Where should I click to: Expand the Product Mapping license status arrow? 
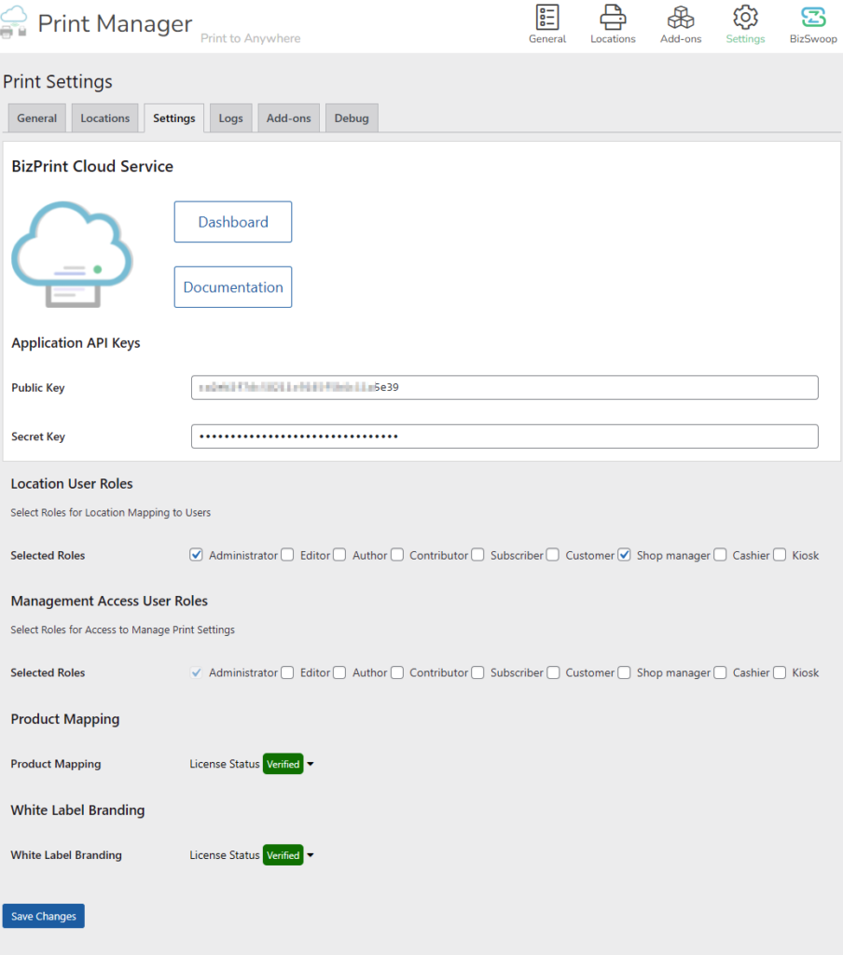click(x=310, y=764)
